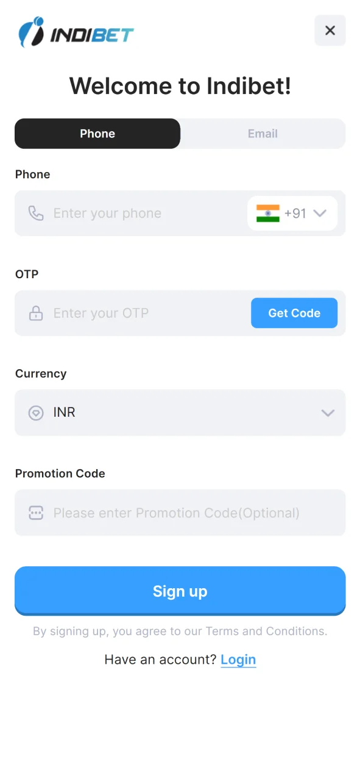Click the India flag icon
360x781 pixels.
pos(269,213)
